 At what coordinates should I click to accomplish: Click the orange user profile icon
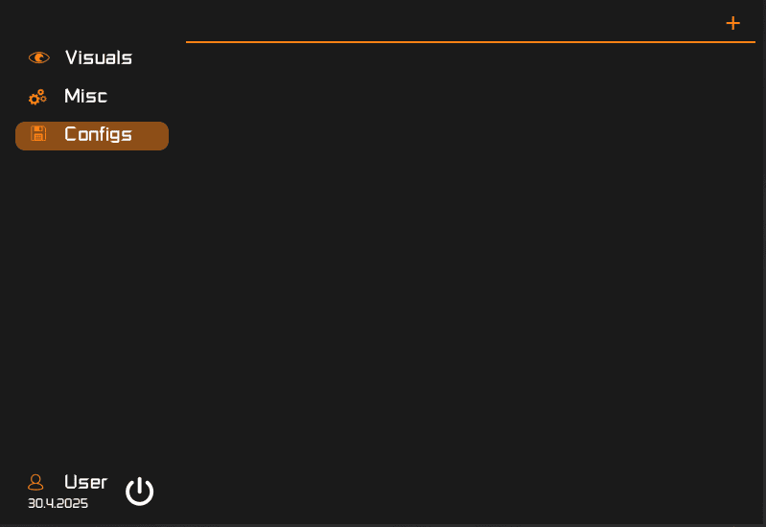36,482
